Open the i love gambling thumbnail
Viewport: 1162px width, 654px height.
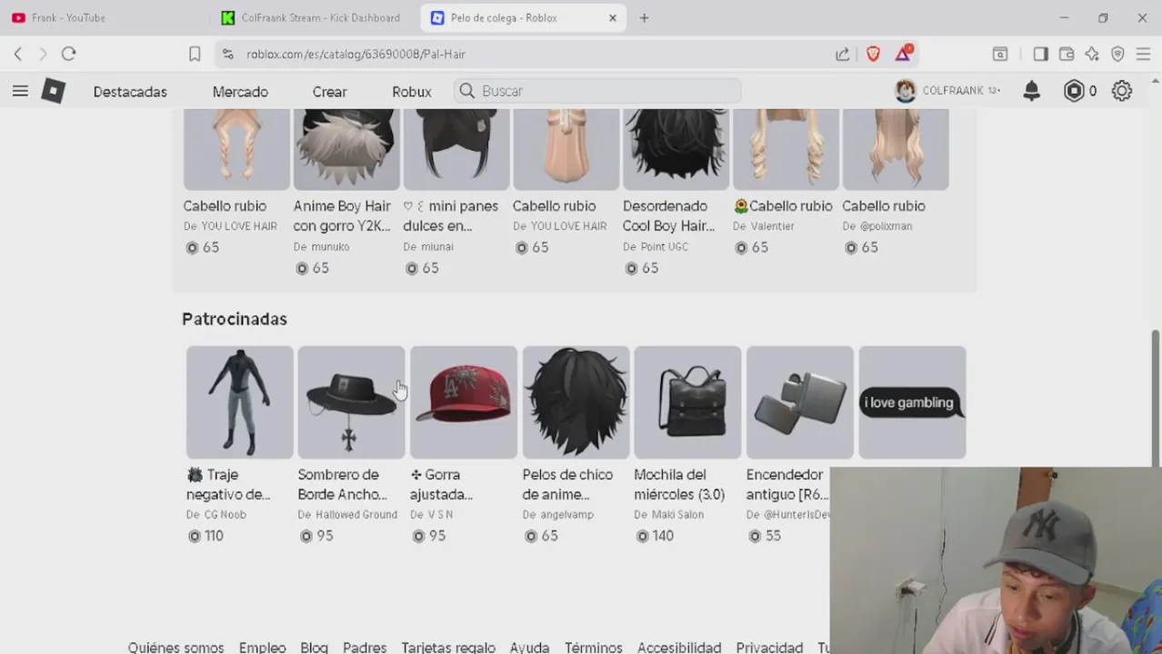click(912, 401)
